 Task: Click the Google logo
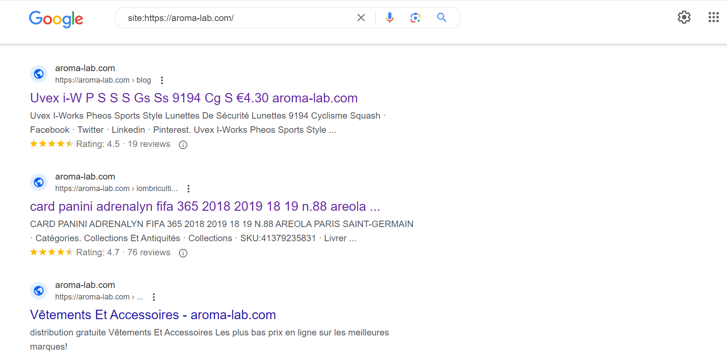tap(56, 19)
